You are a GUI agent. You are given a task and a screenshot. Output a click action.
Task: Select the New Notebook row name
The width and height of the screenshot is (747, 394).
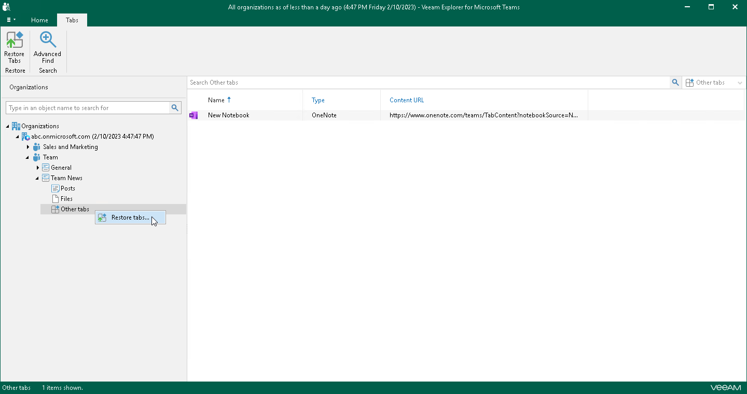(228, 115)
